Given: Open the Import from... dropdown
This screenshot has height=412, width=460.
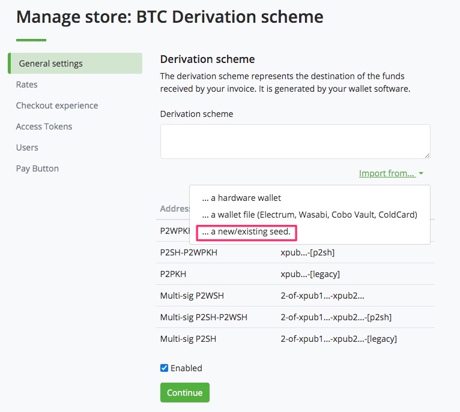Looking at the screenshot, I should tap(387, 173).
